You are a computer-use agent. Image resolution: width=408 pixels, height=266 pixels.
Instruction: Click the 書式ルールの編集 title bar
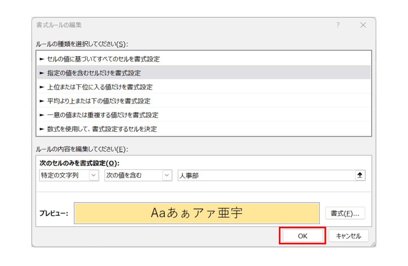(x=179, y=25)
